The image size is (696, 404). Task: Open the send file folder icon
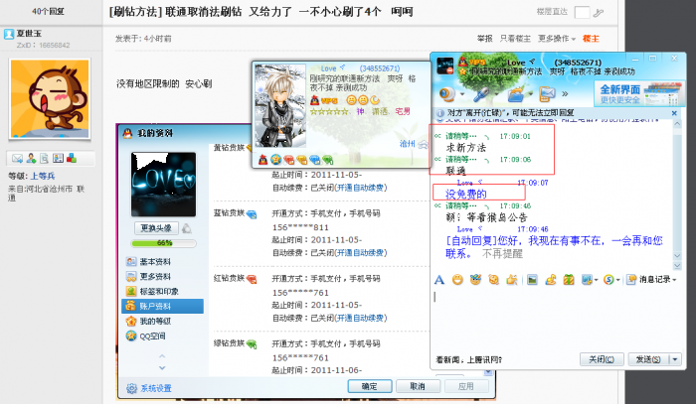tap(516, 94)
